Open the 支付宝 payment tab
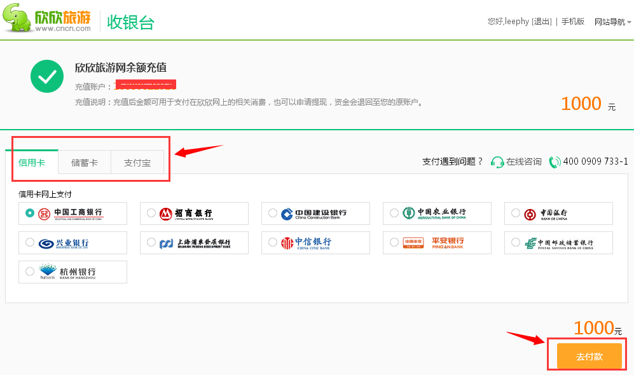The image size is (634, 375). 137,163
